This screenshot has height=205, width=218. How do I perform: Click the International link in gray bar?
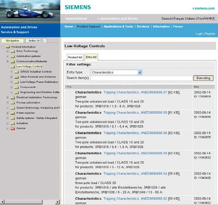76,19
